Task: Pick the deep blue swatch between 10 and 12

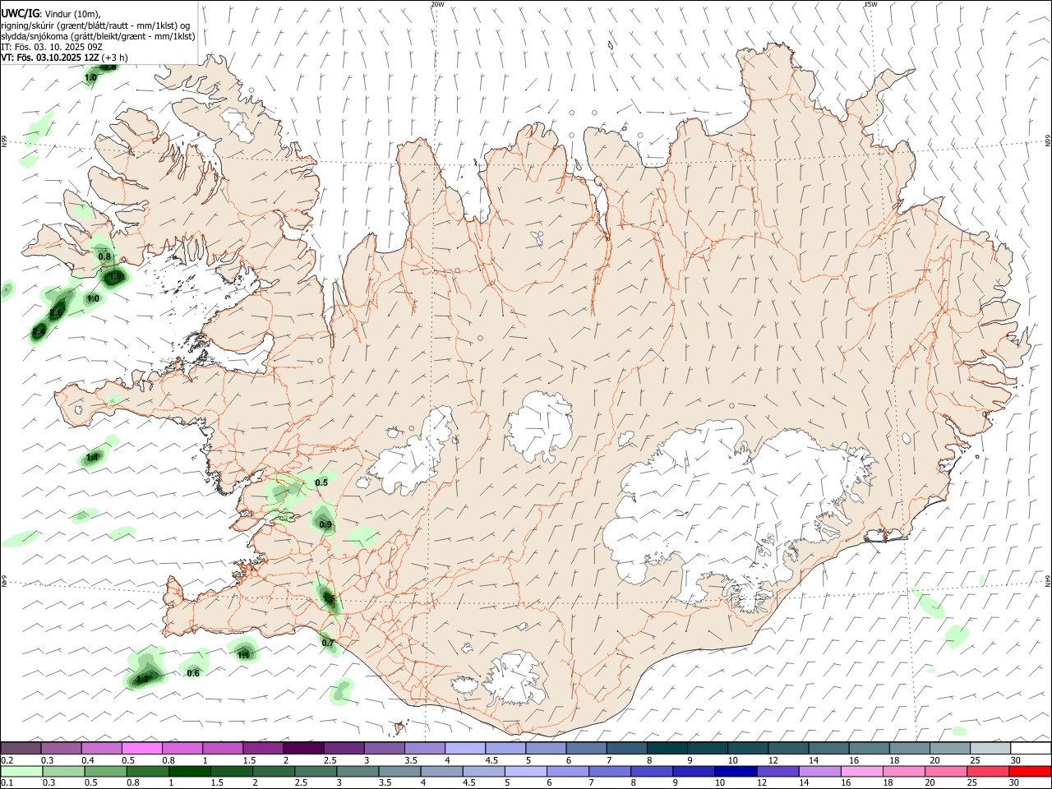Action: pos(735,771)
